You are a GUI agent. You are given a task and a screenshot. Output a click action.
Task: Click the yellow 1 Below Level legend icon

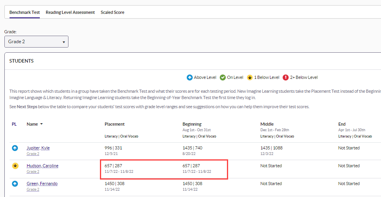tap(250, 77)
